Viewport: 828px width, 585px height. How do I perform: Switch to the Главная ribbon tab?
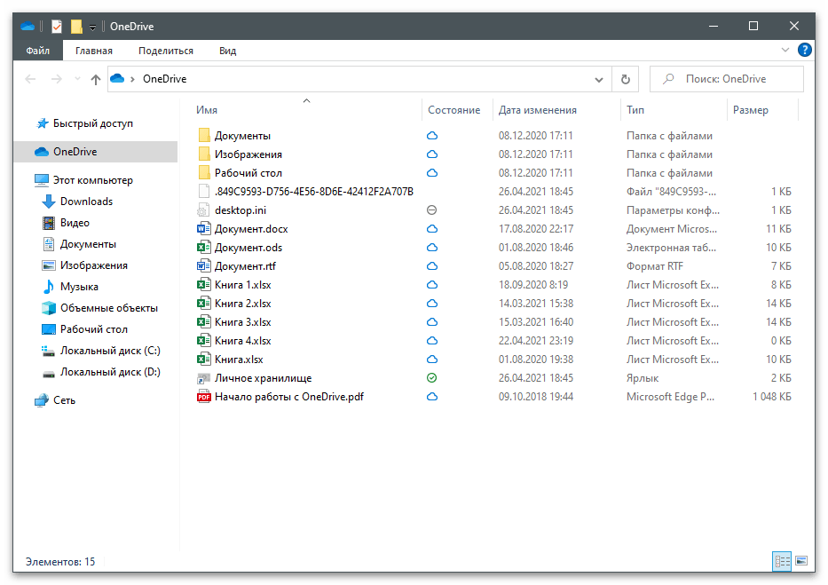pyautogui.click(x=94, y=51)
